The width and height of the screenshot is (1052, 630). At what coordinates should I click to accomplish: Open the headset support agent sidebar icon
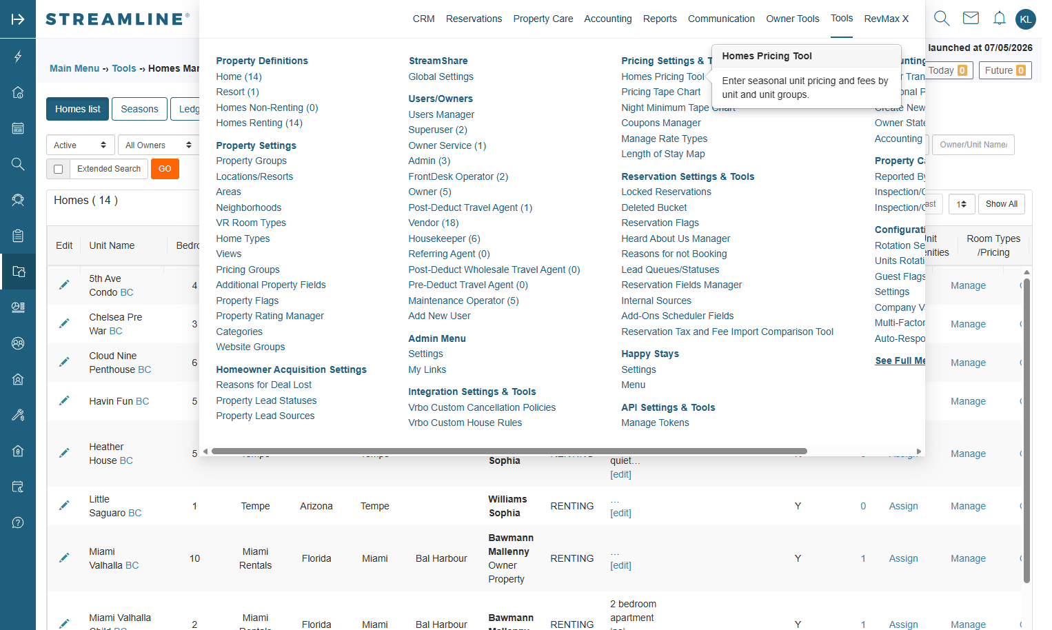click(x=18, y=200)
